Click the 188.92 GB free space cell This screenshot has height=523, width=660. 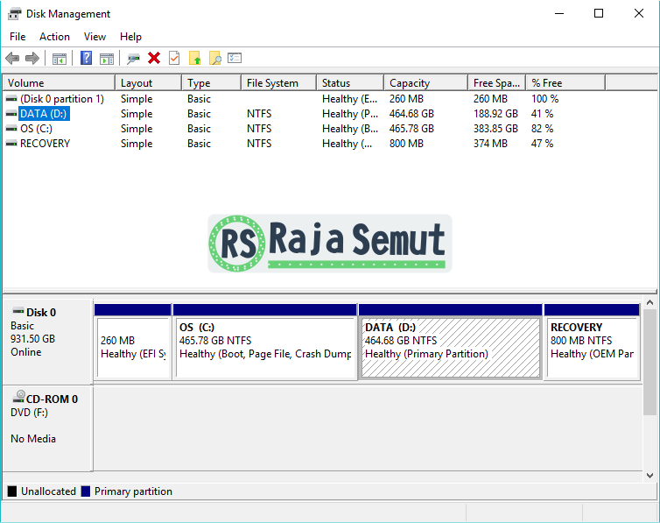(x=495, y=114)
